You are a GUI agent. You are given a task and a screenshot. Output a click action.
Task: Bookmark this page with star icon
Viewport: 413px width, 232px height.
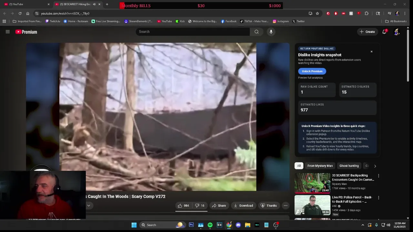(x=317, y=14)
